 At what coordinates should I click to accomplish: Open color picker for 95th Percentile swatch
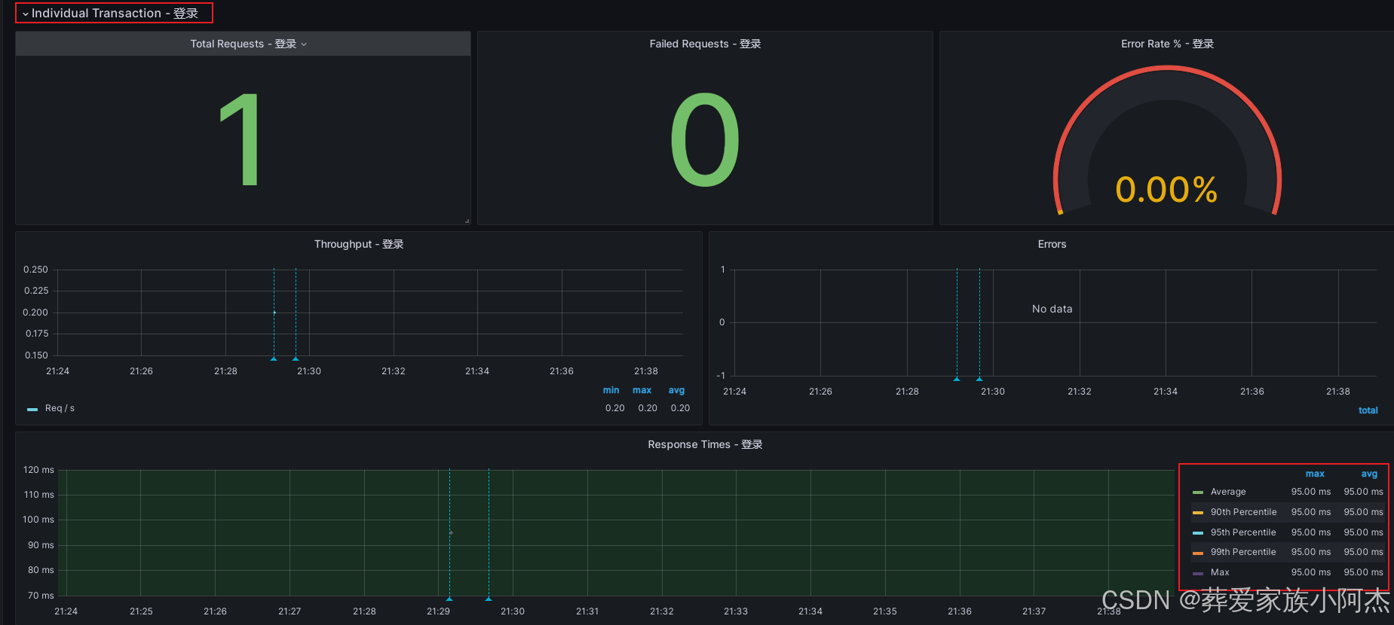(1198, 533)
